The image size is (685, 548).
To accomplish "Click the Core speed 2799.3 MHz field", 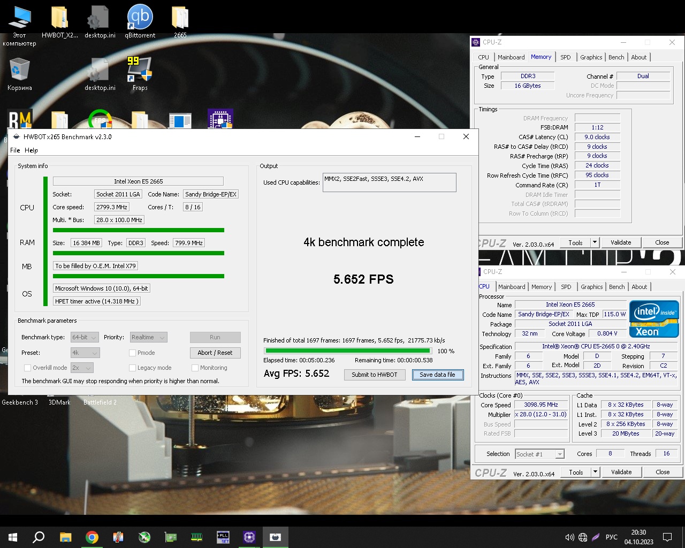I will (x=112, y=207).
